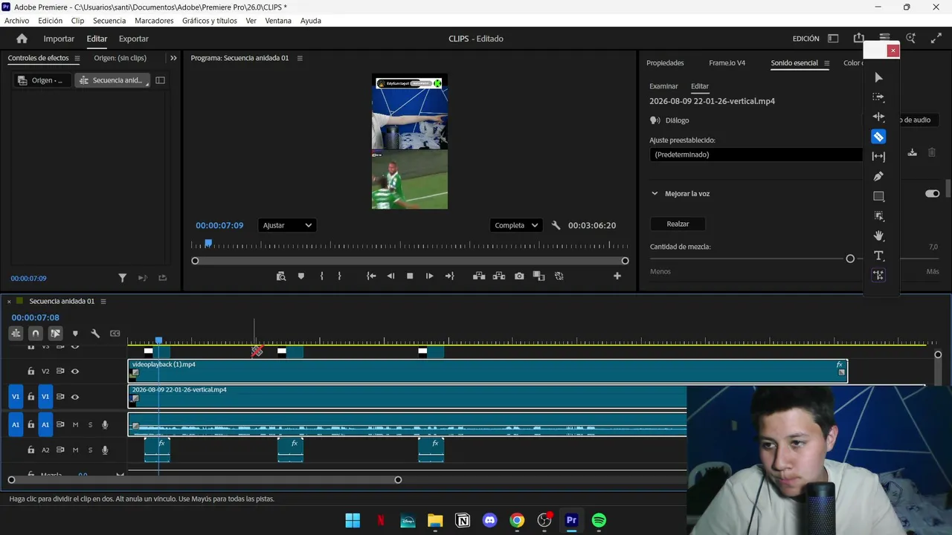Image resolution: width=952 pixels, height=535 pixels.
Task: Select the Slip tool
Action: pyautogui.click(x=878, y=157)
